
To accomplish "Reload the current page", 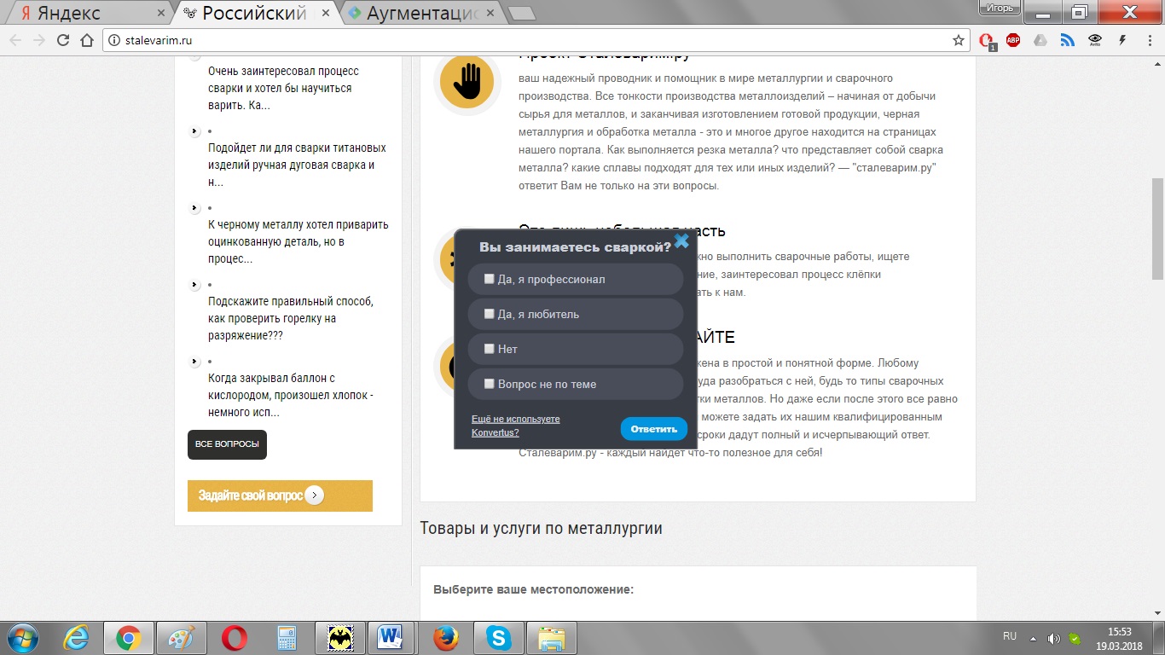I will (x=63, y=40).
